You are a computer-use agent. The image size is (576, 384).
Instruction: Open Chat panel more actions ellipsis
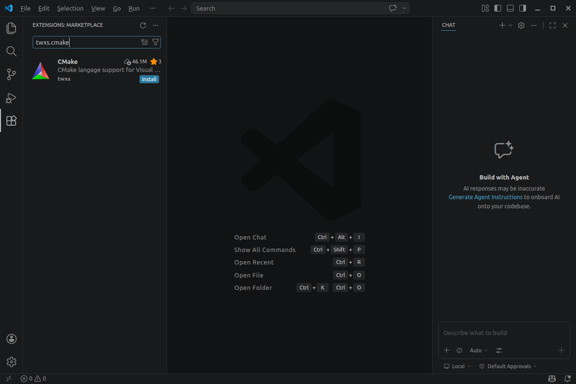click(x=534, y=25)
